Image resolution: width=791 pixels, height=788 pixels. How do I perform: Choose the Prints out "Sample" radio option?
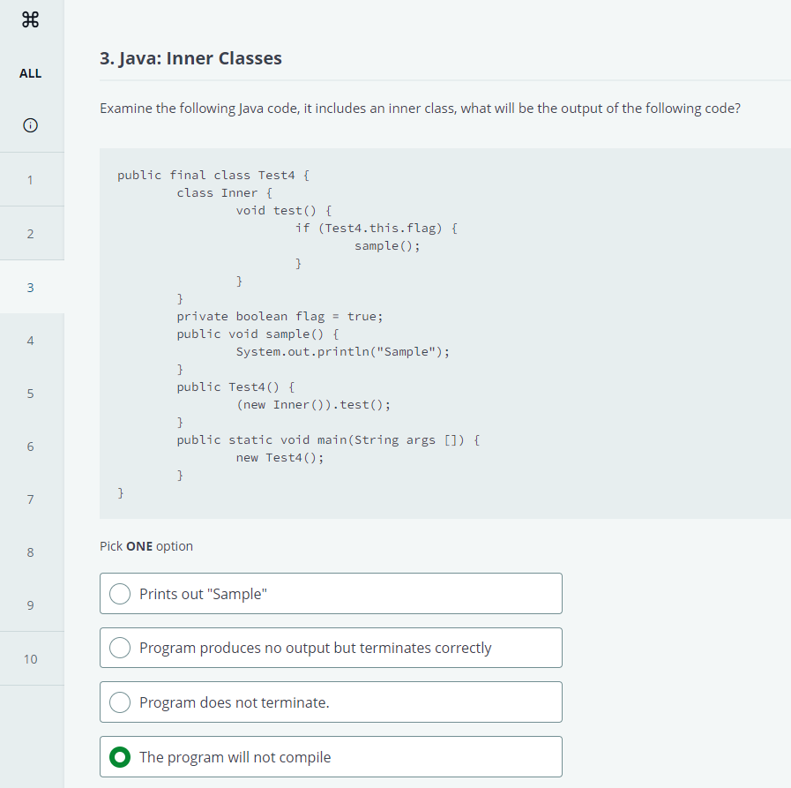121,594
